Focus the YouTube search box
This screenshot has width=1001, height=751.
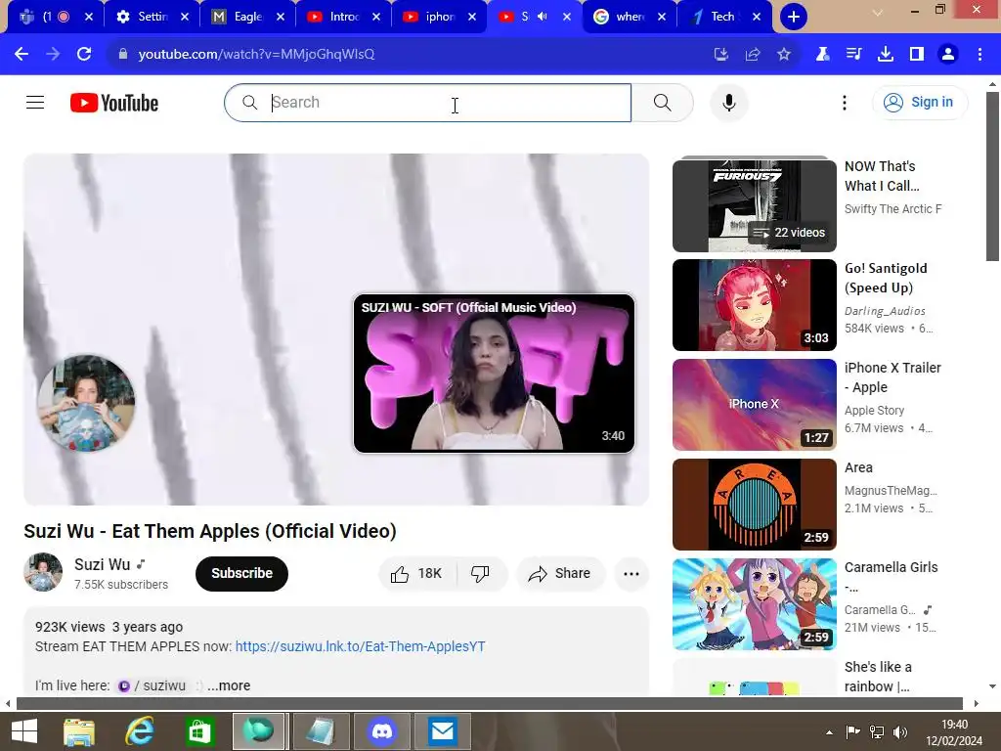pyautogui.click(x=428, y=102)
